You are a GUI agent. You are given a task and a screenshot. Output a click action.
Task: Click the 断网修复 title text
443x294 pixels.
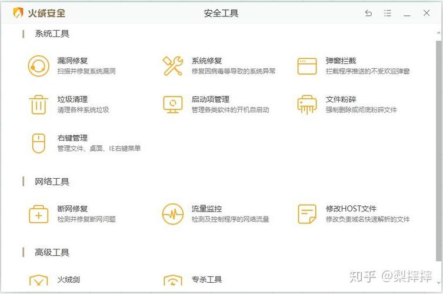(x=72, y=209)
